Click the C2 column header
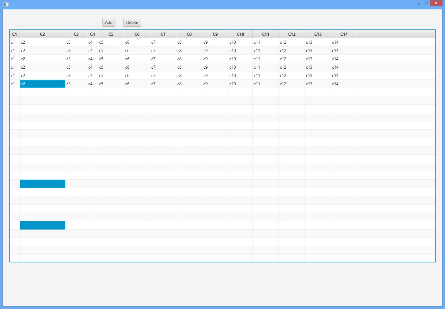 pyautogui.click(x=42, y=34)
